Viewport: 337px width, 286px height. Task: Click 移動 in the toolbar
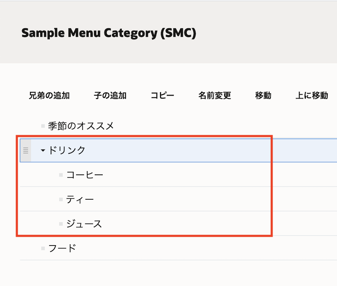tap(263, 96)
